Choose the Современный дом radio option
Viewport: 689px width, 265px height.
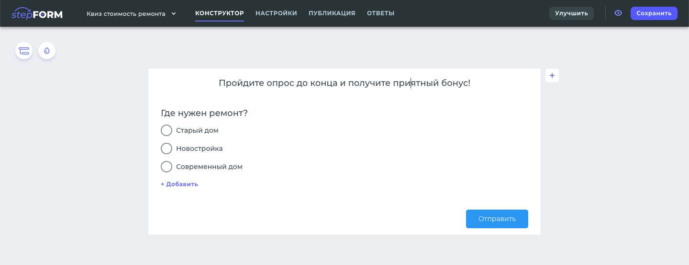pyautogui.click(x=167, y=167)
